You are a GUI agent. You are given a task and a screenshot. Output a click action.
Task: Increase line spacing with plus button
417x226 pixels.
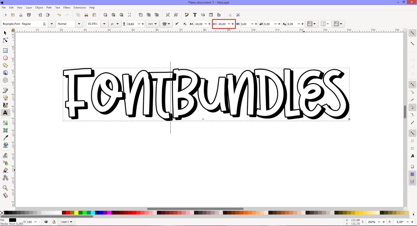coord(143,24)
